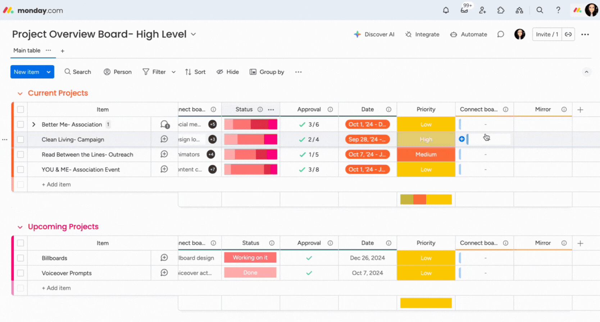Change Medium priority for Read Between the Lines
600x322 pixels.
point(426,155)
